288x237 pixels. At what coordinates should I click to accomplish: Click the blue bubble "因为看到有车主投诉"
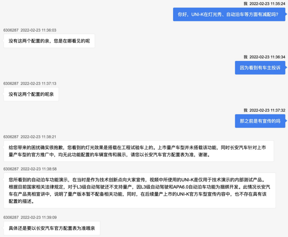[x=260, y=68]
